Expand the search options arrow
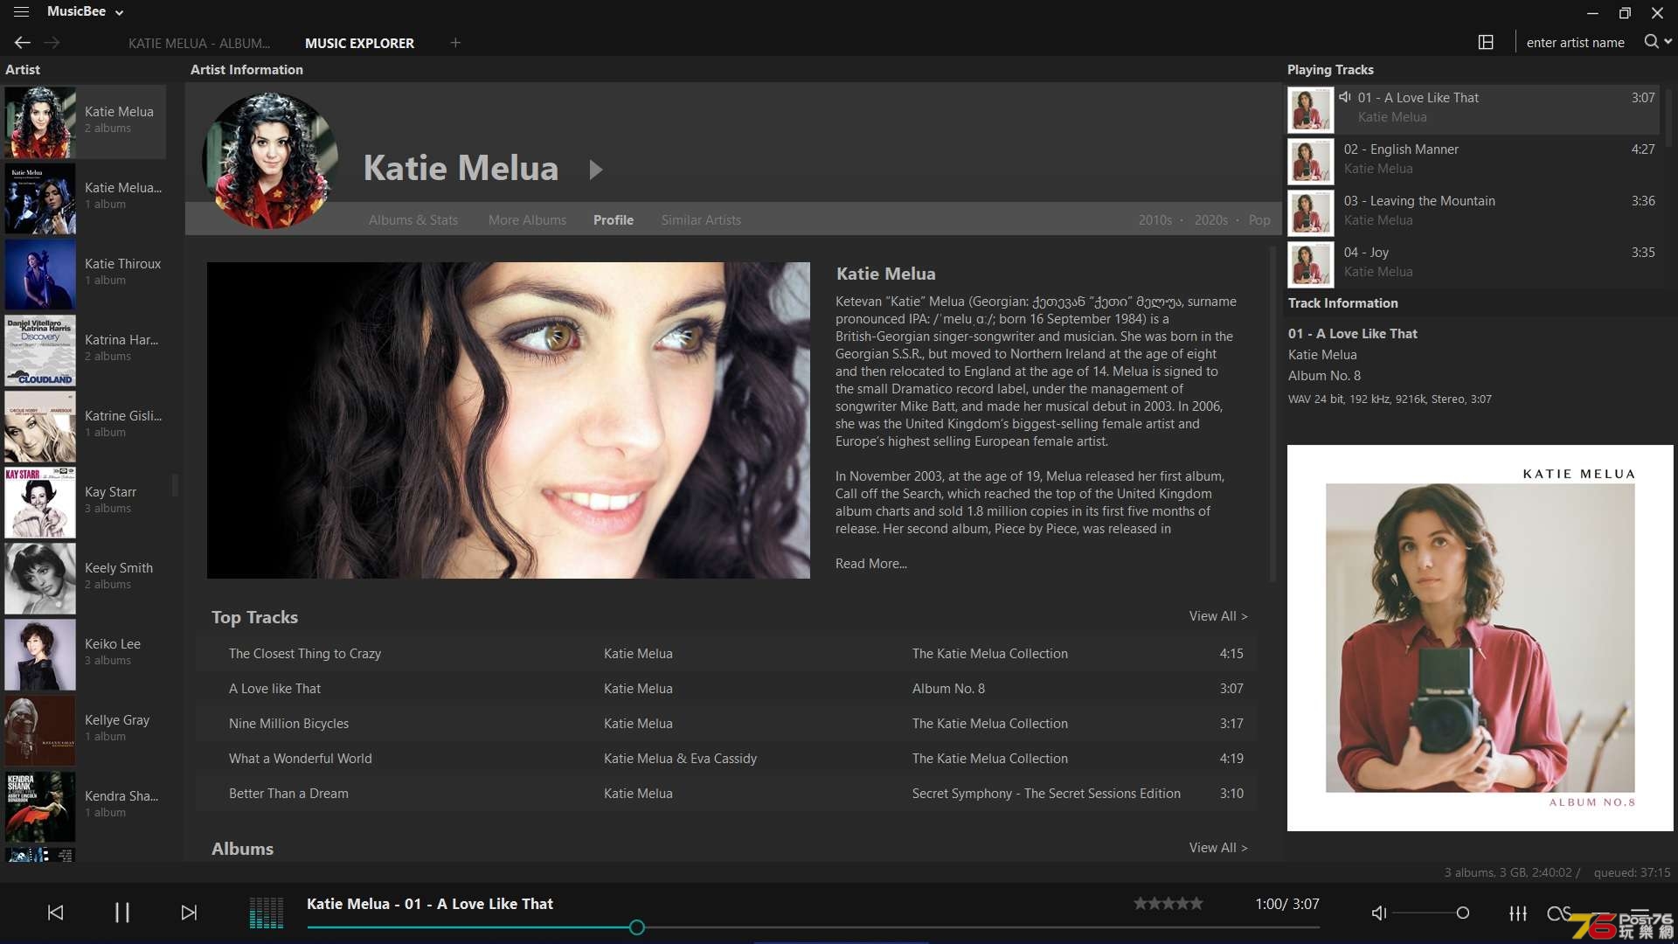This screenshot has height=944, width=1678. click(x=1668, y=41)
